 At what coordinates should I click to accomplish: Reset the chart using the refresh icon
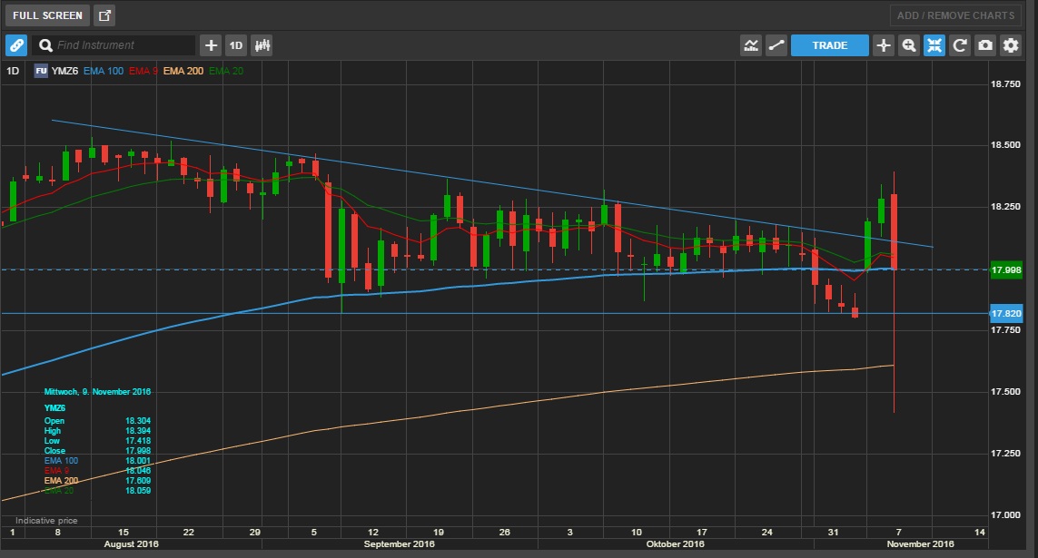click(x=960, y=44)
